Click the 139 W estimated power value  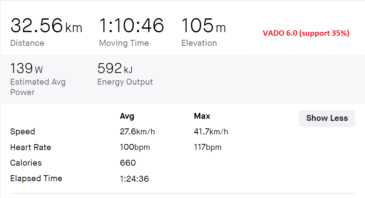click(x=26, y=69)
